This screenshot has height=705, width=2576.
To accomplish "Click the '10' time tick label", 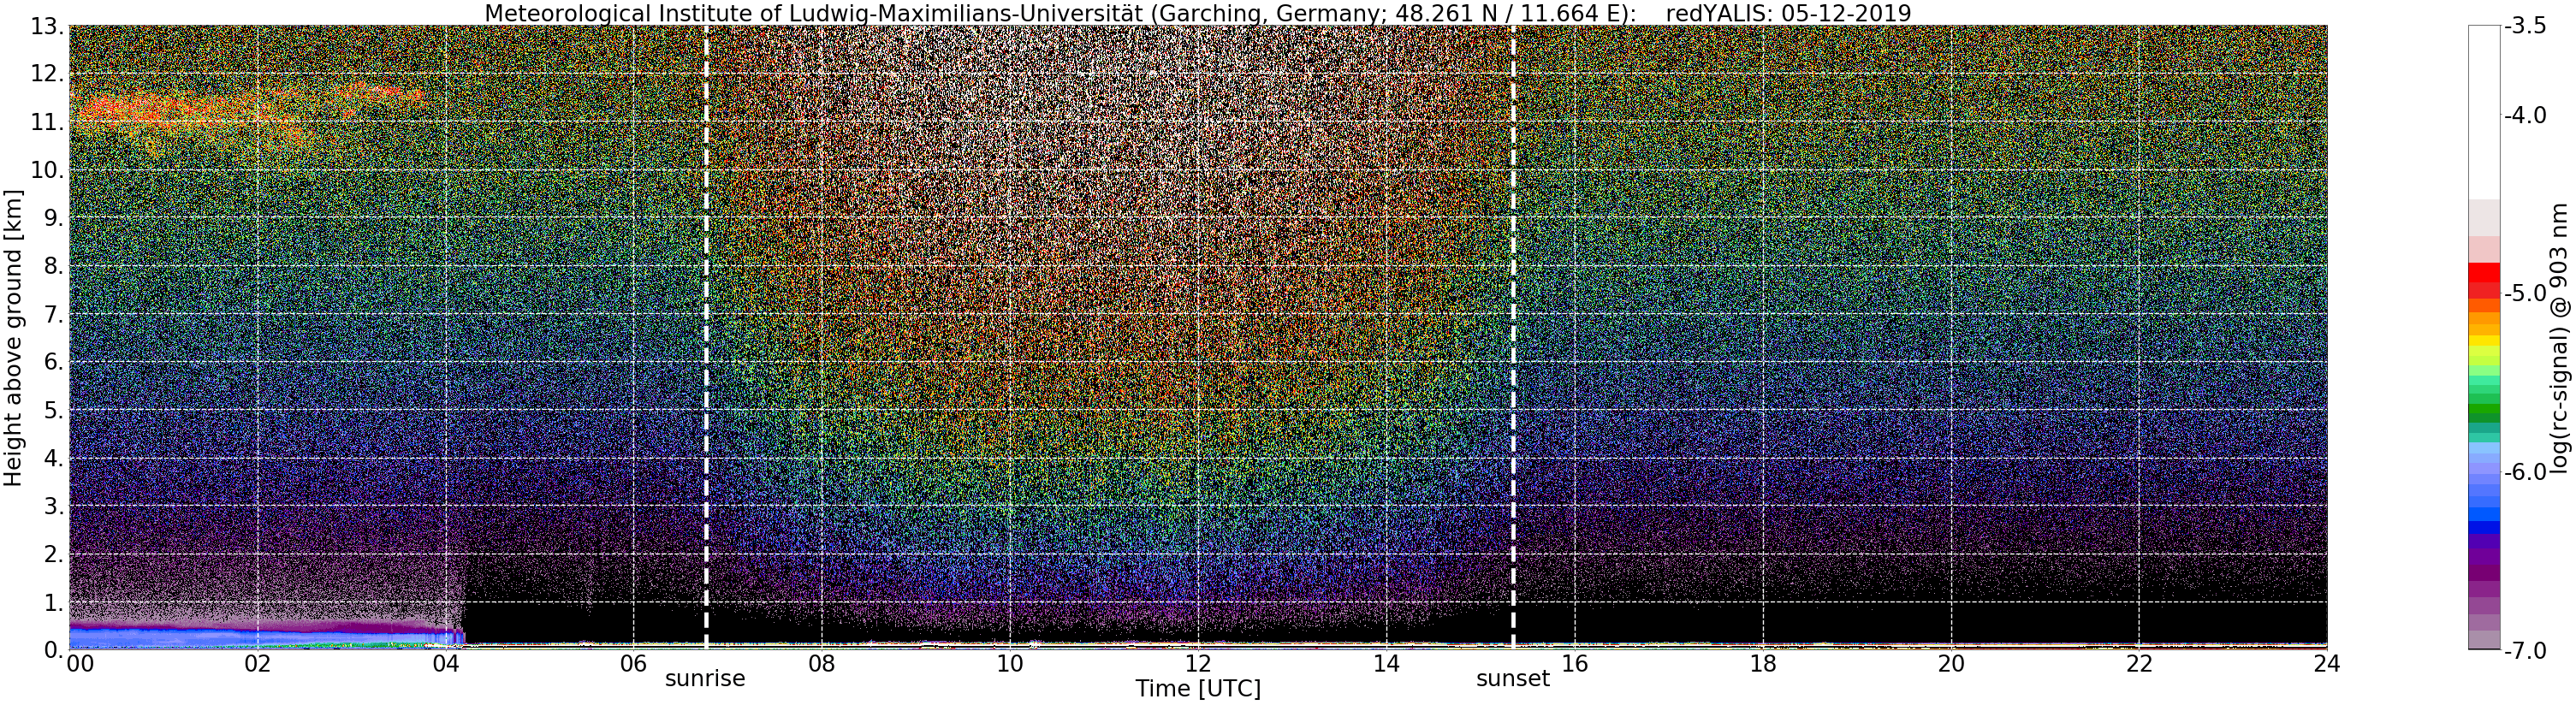I will pyautogui.click(x=1010, y=664).
